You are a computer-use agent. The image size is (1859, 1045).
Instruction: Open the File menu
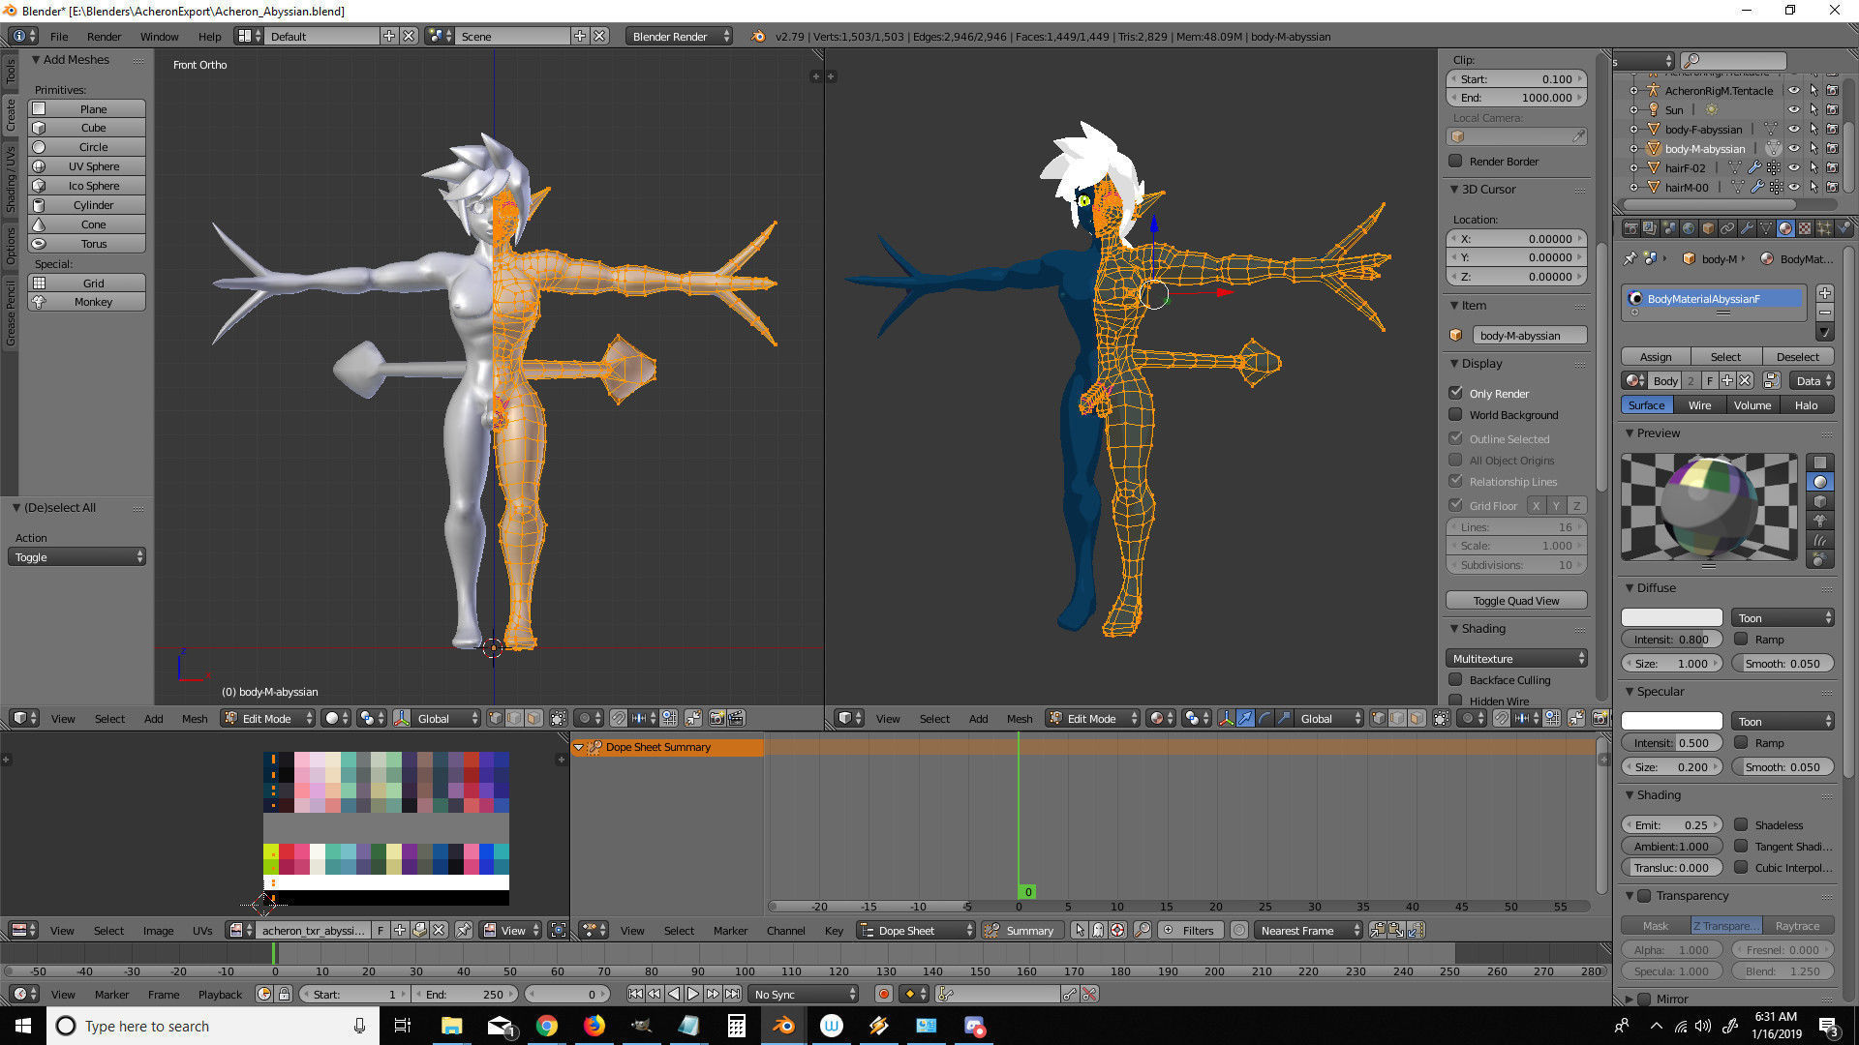[x=59, y=36]
